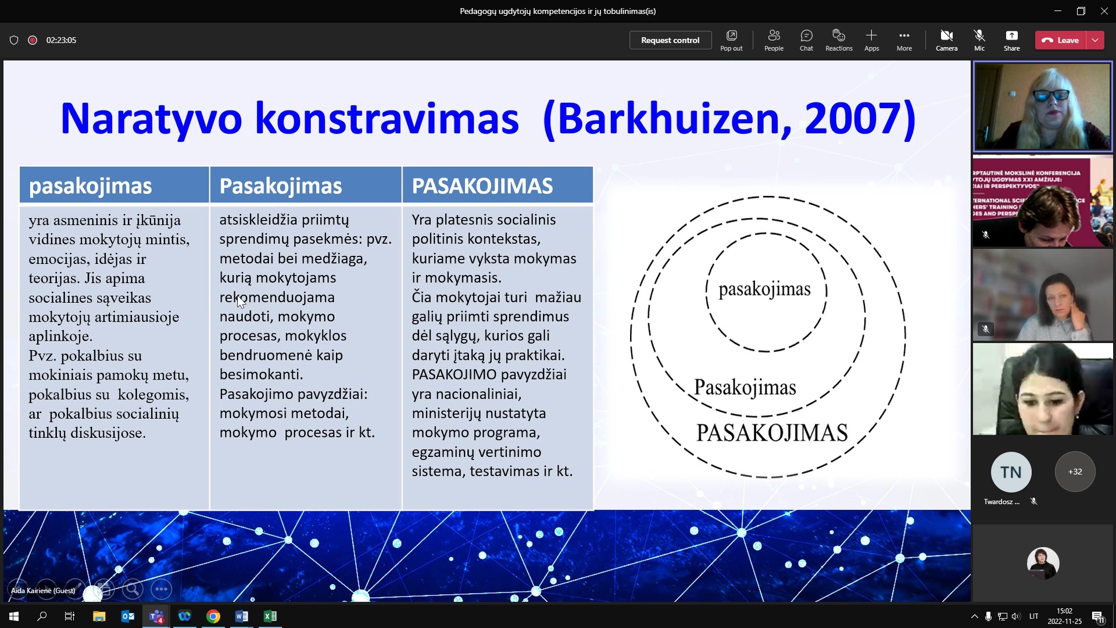Open Windows taskbar Search
The image size is (1116, 628).
42,616
